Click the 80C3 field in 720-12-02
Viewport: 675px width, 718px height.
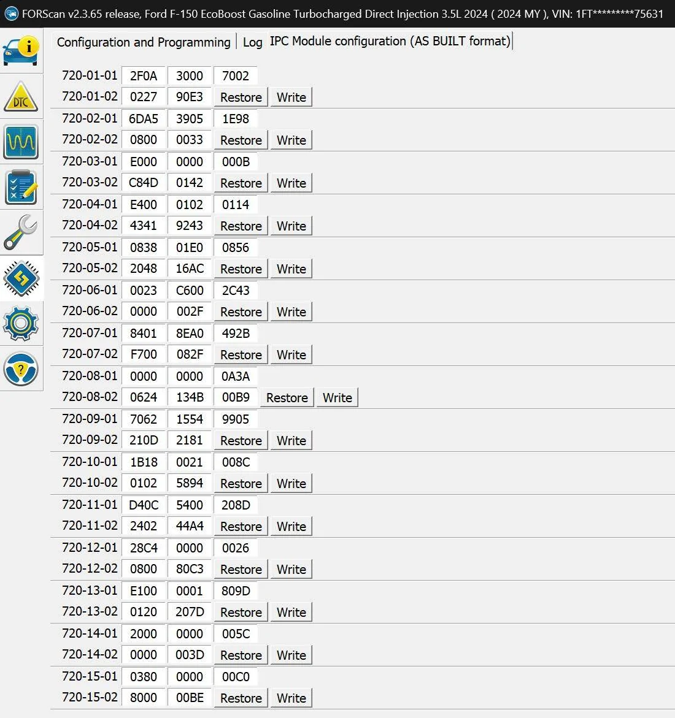click(x=189, y=569)
